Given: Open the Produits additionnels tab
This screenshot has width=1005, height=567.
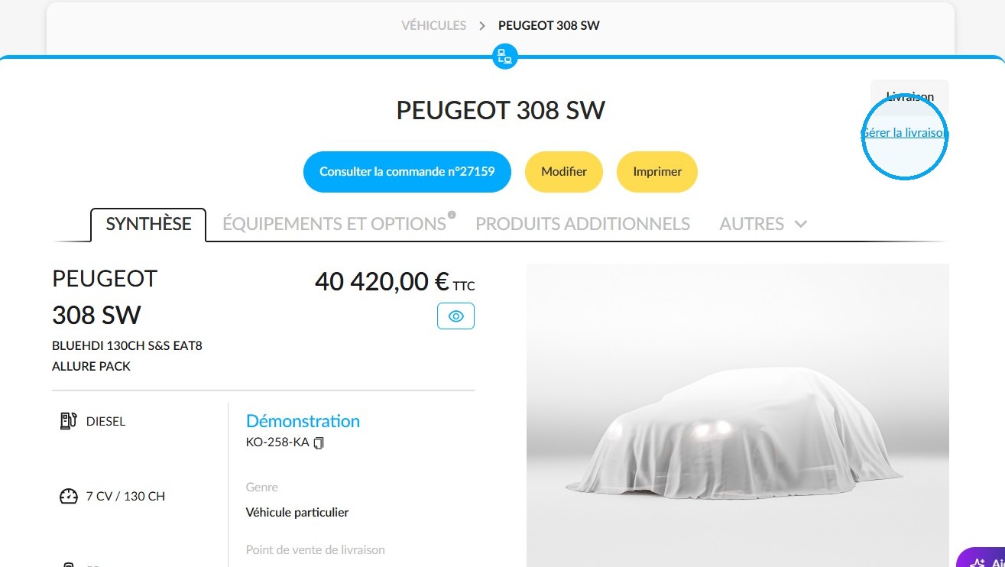Looking at the screenshot, I should pos(582,224).
